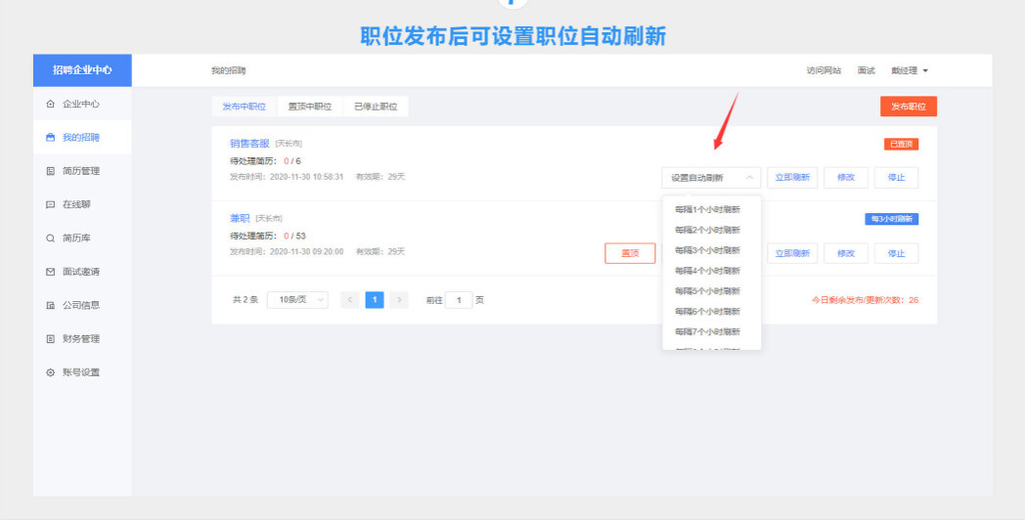Click the 置顶 button for 兼职 job
This screenshot has height=520, width=1025.
pos(630,253)
